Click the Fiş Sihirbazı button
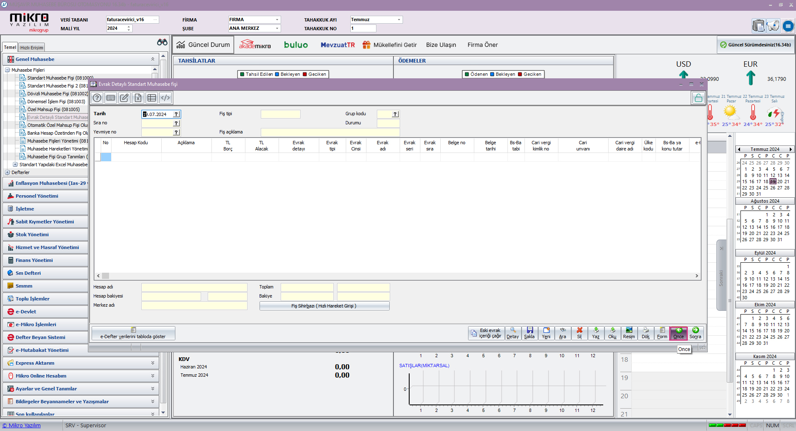796x431 pixels. tap(324, 306)
